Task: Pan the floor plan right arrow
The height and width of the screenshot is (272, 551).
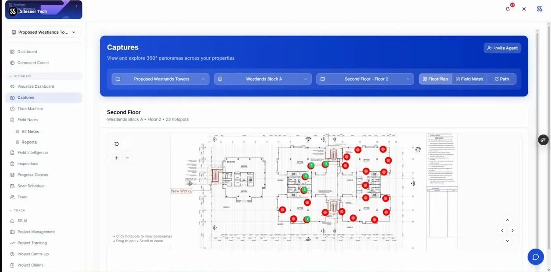Action: point(512,230)
